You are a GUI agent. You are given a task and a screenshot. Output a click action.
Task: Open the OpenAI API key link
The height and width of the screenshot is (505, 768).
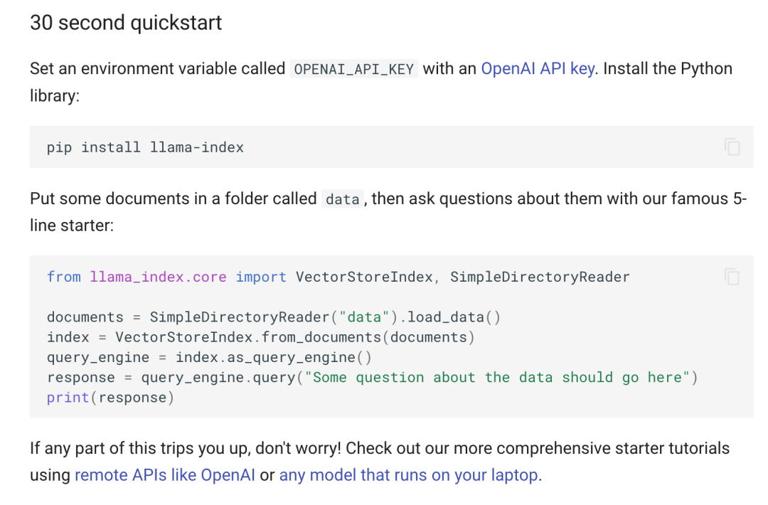538,69
